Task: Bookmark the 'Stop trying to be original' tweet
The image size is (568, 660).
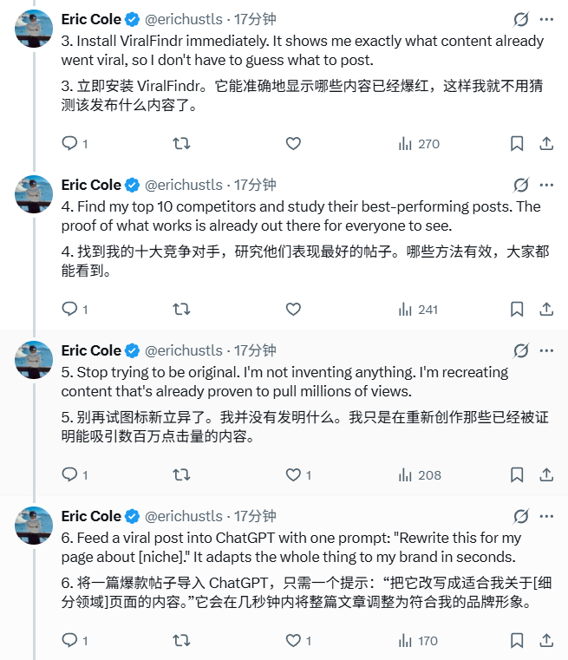Action: 517,474
